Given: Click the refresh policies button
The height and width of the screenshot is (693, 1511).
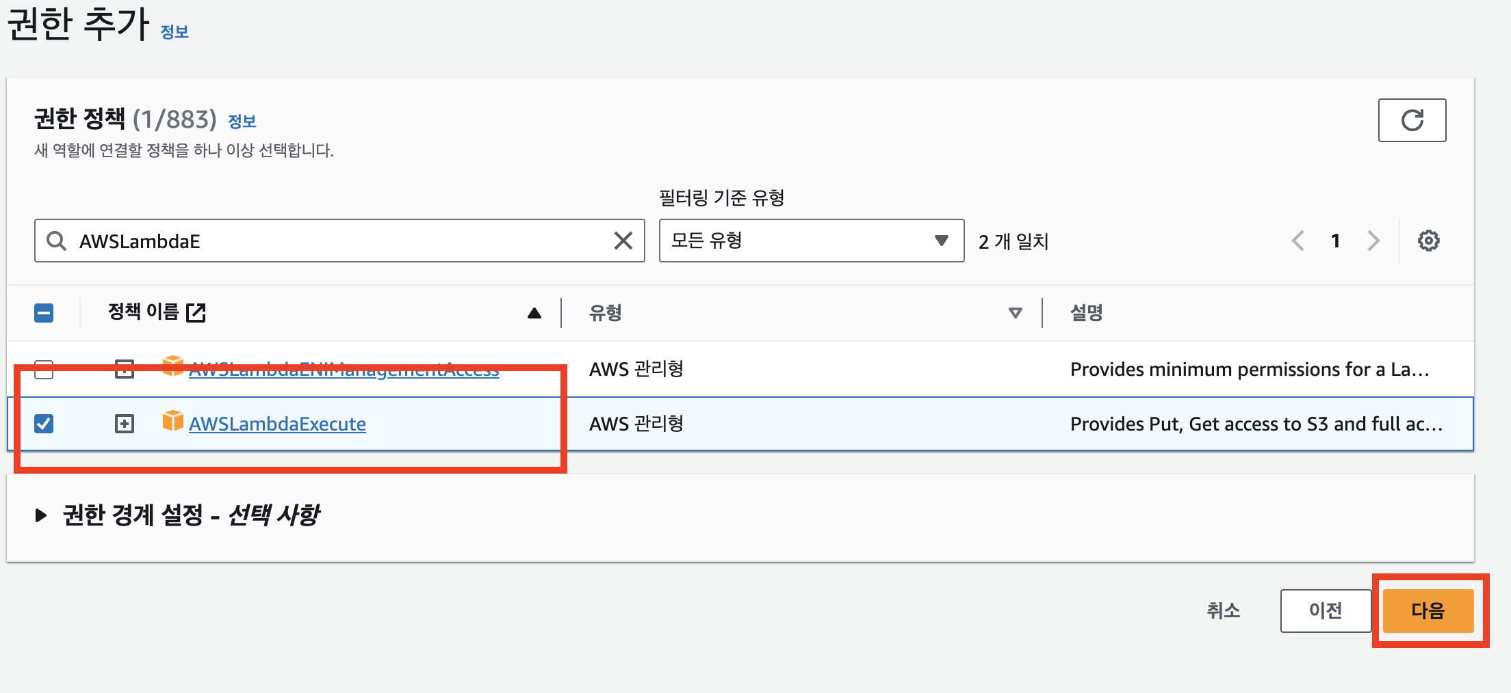Looking at the screenshot, I should [1412, 120].
